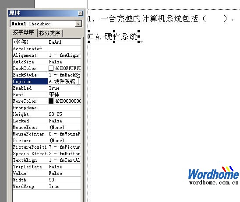Click the AutoSize False value
This screenshot has height=202, width=240.
tap(64, 62)
